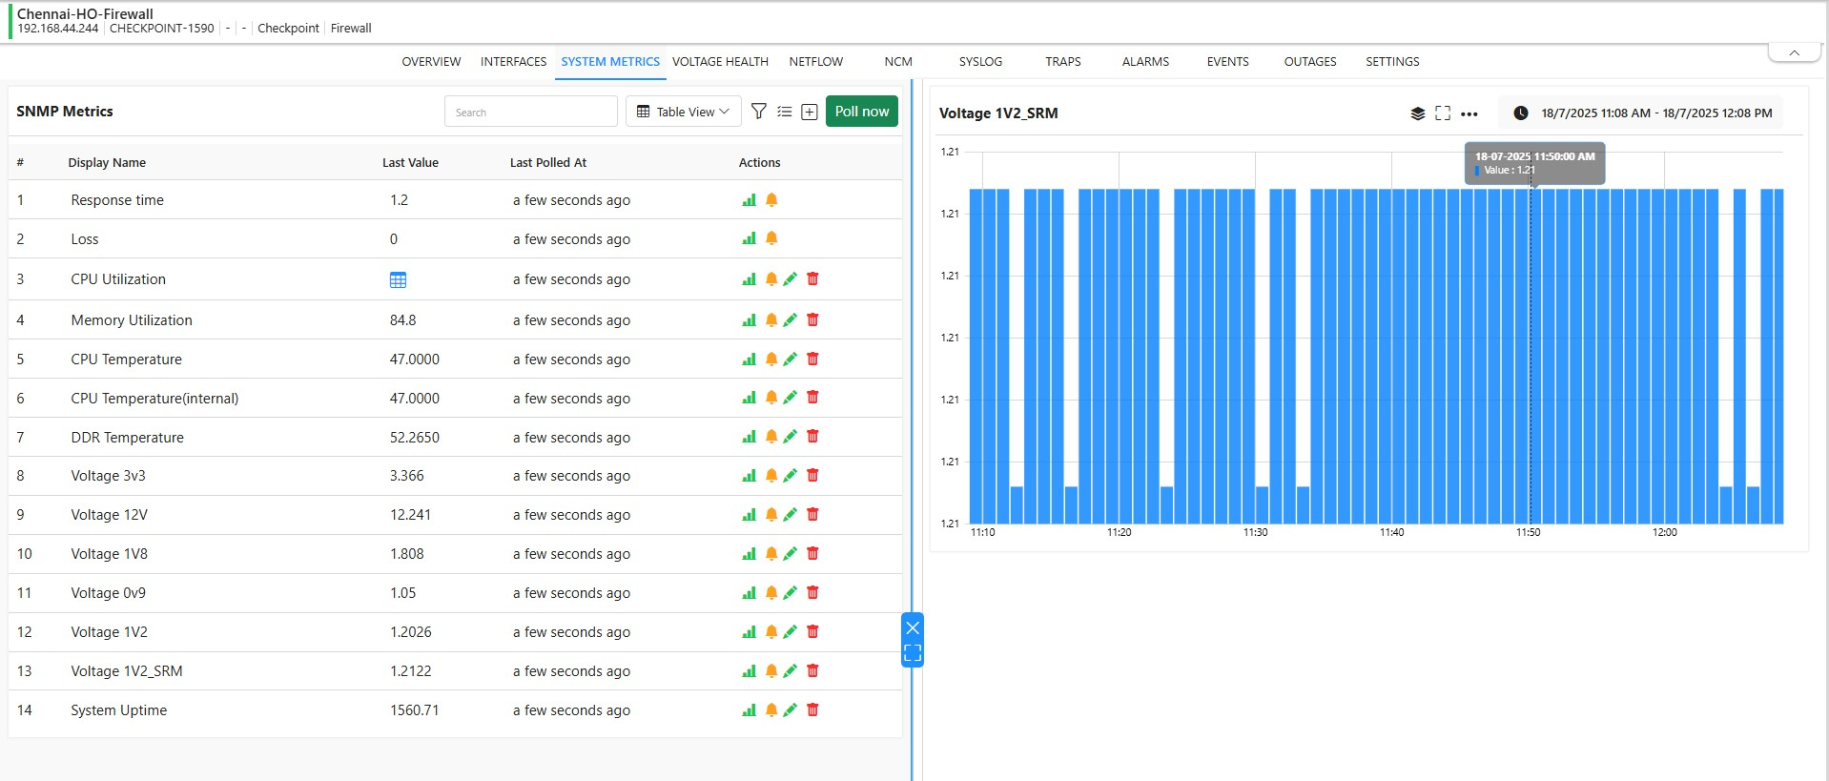Add new SNMP metric plus icon
The height and width of the screenshot is (781, 1829).
click(x=809, y=112)
